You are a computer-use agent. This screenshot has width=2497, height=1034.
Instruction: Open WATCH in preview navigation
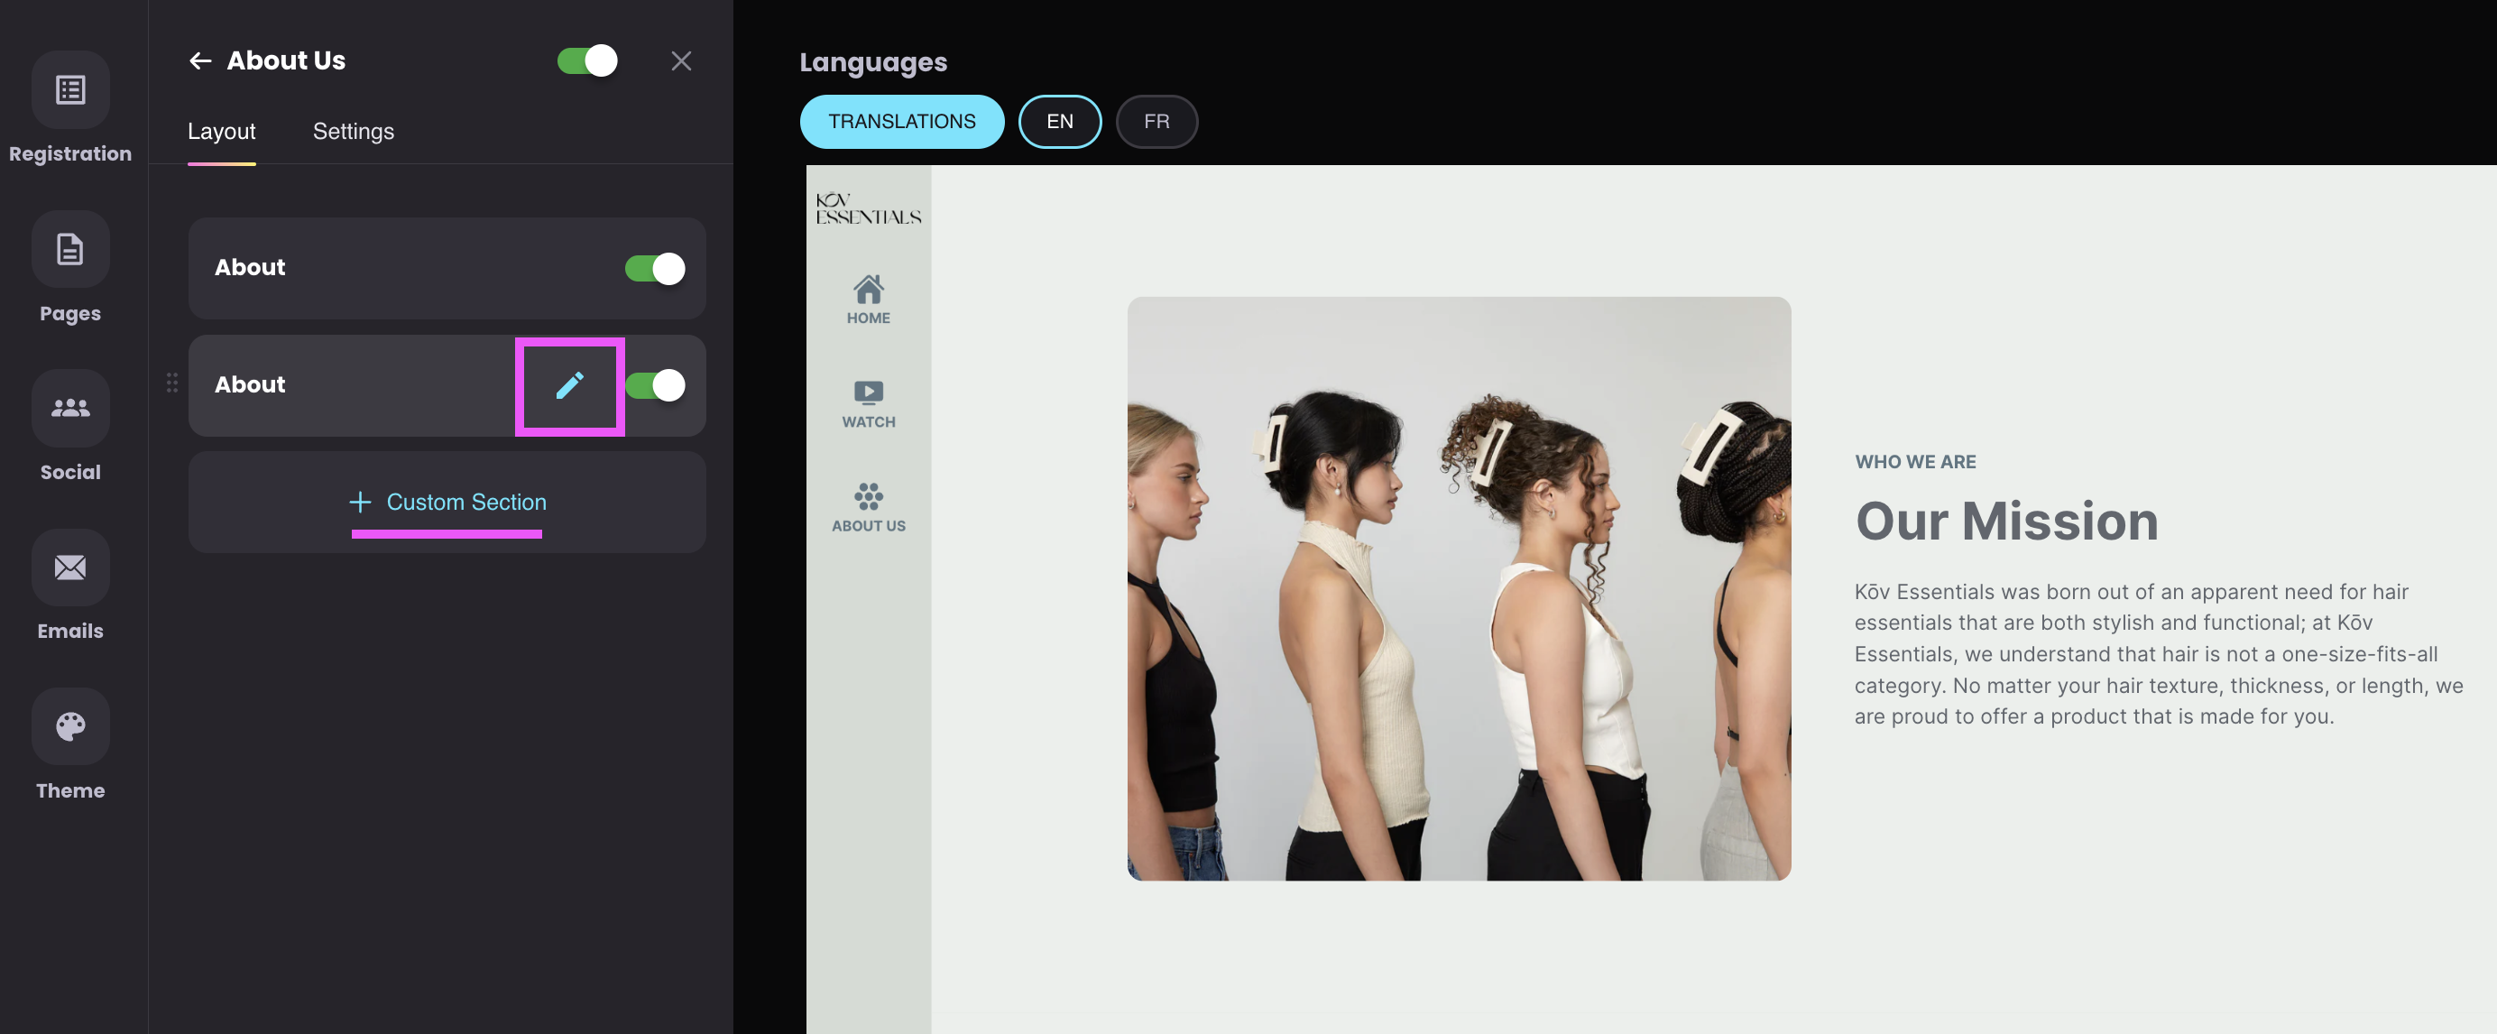868,404
